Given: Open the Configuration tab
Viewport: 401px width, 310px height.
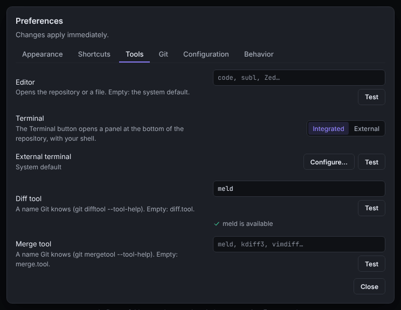Looking at the screenshot, I should tap(206, 54).
